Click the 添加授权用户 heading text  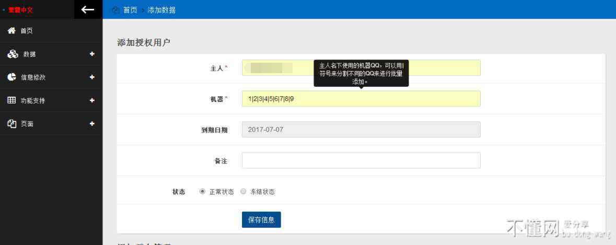pos(144,42)
